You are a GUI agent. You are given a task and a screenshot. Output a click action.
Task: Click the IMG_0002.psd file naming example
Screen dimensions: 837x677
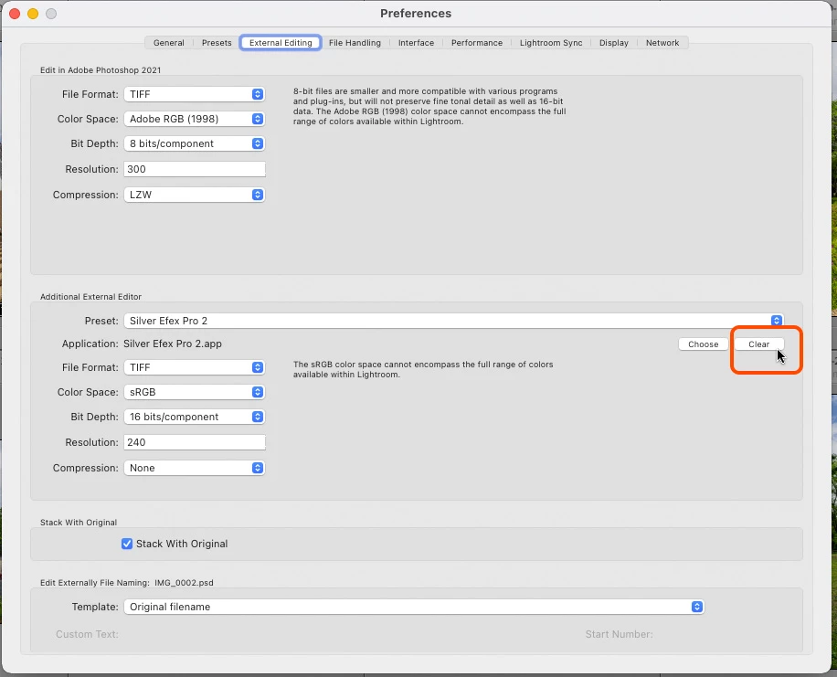(x=185, y=583)
